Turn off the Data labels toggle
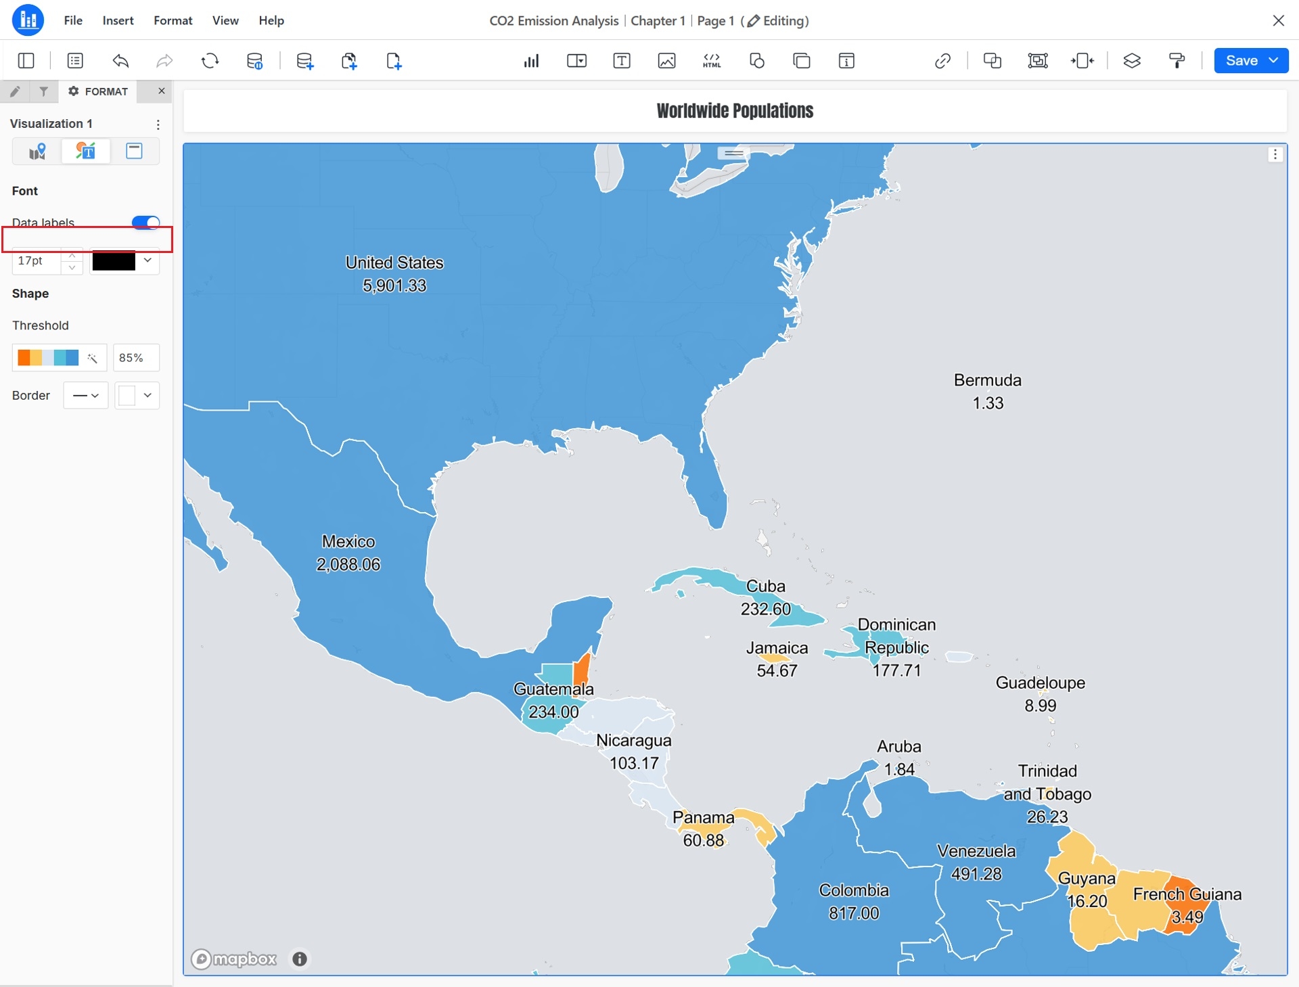This screenshot has height=987, width=1299. tap(145, 222)
